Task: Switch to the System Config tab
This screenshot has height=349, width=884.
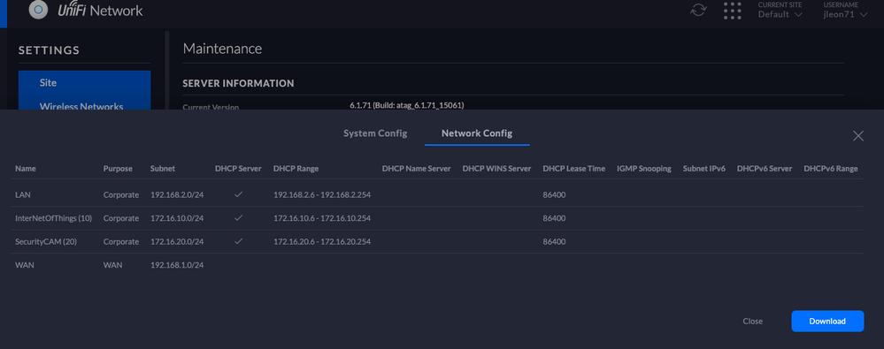Action: click(375, 133)
